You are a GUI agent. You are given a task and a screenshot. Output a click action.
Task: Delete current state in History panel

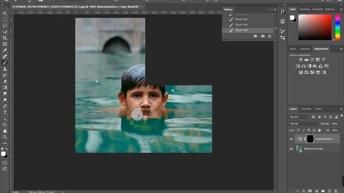click(270, 36)
